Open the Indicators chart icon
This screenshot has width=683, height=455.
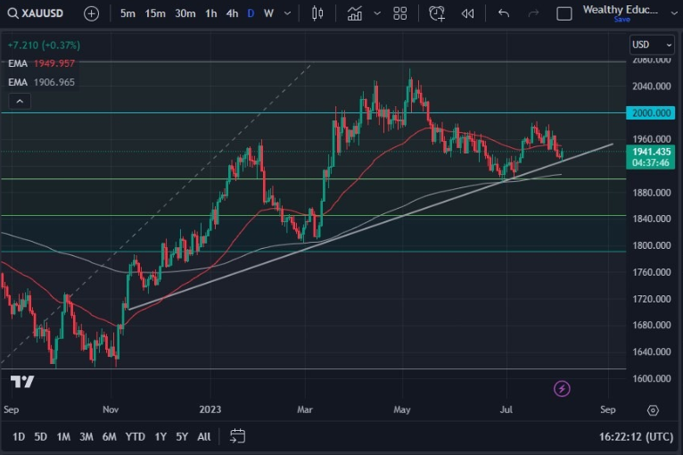355,13
